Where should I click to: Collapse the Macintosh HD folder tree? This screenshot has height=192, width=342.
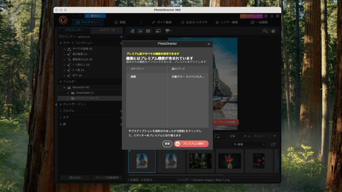coord(65,87)
